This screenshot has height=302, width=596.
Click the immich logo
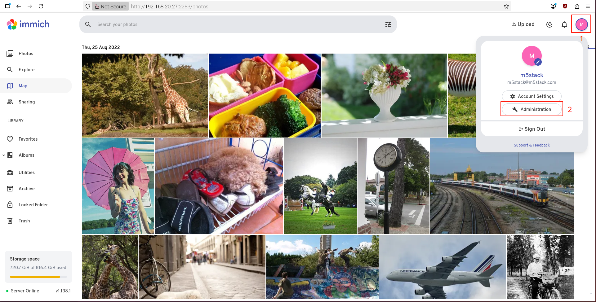[x=28, y=24]
